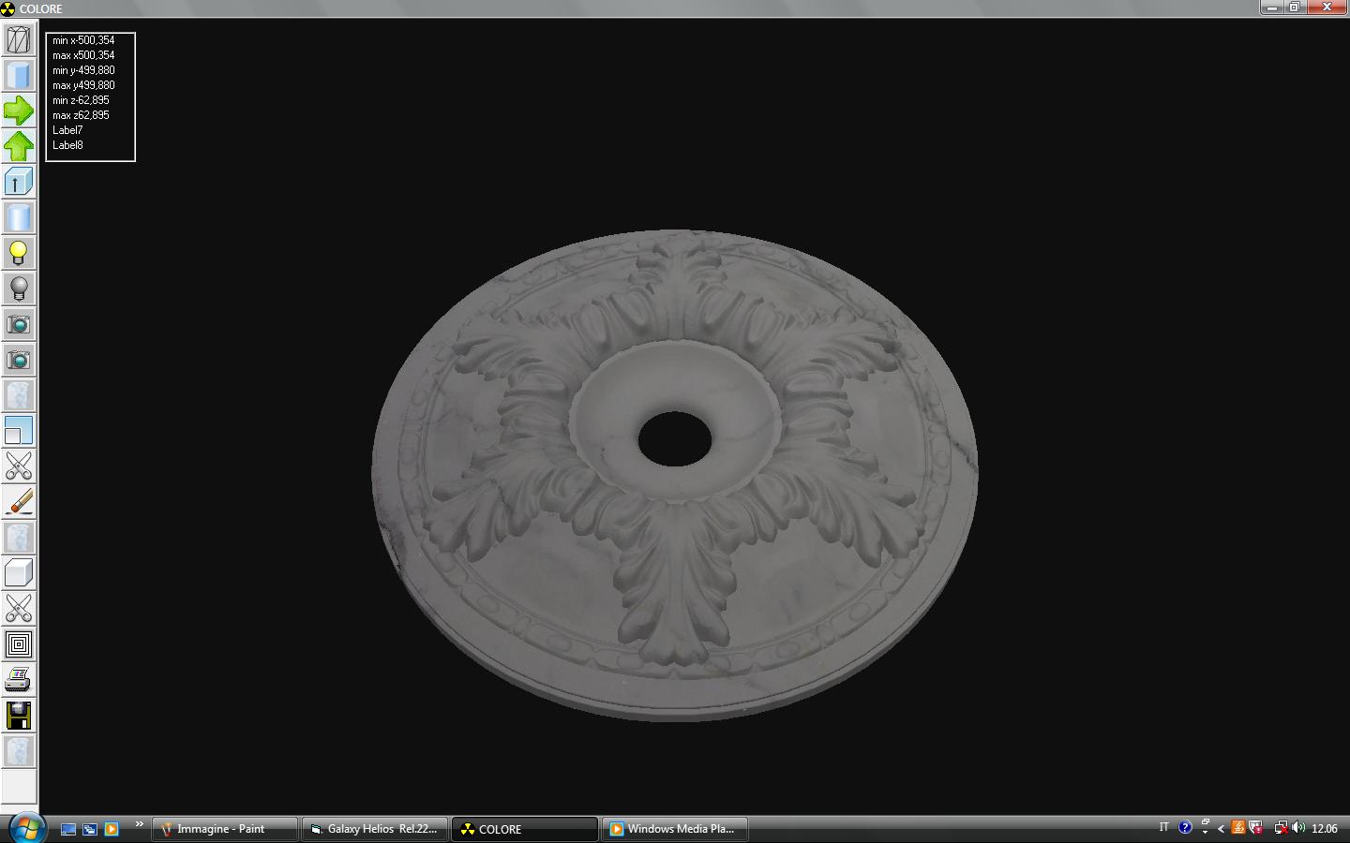Launch Media Player from quick launch
The image size is (1350, 843).
[112, 829]
